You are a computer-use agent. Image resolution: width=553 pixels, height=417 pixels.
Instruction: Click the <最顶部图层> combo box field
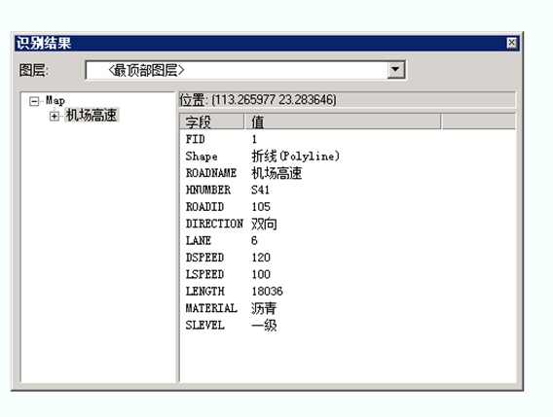(245, 70)
